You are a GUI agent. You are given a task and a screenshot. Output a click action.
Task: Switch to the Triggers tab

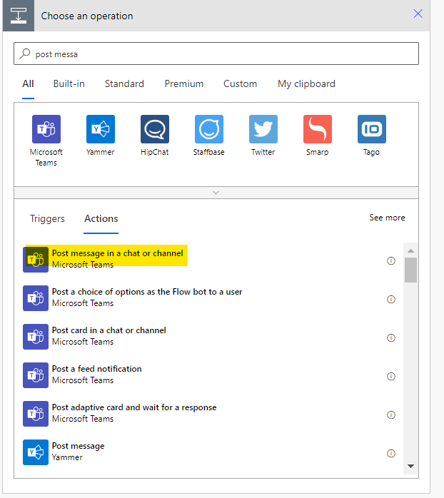47,218
